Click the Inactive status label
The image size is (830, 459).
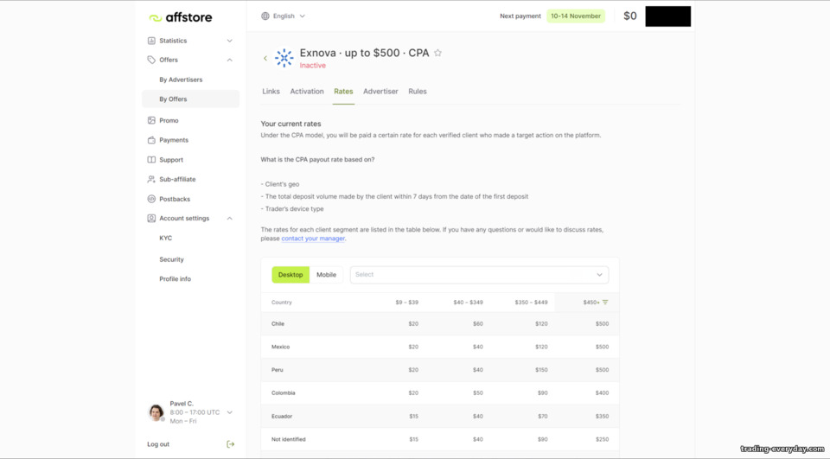pos(313,66)
